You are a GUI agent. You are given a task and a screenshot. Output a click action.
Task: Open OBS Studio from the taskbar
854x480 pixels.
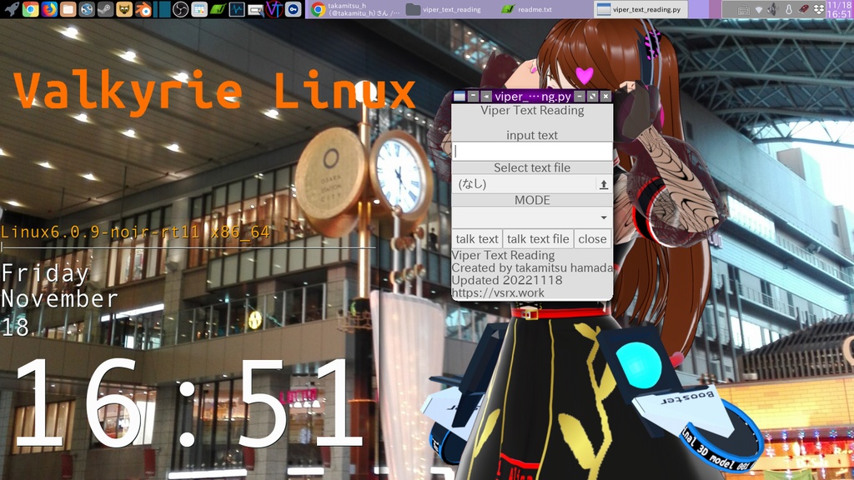point(182,8)
